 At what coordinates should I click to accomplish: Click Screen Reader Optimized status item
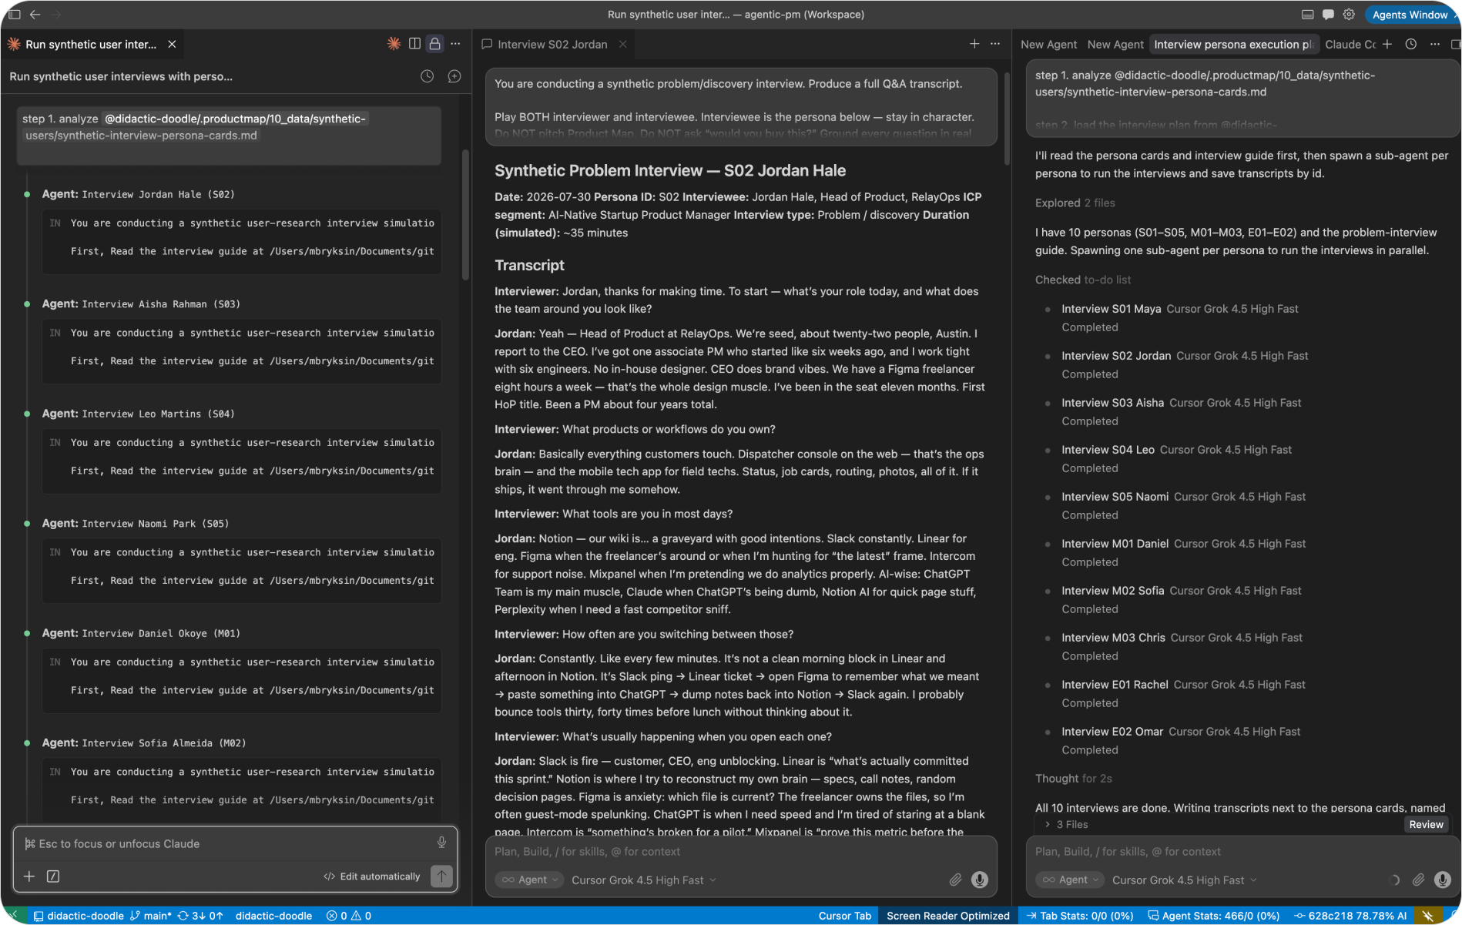[x=947, y=916]
